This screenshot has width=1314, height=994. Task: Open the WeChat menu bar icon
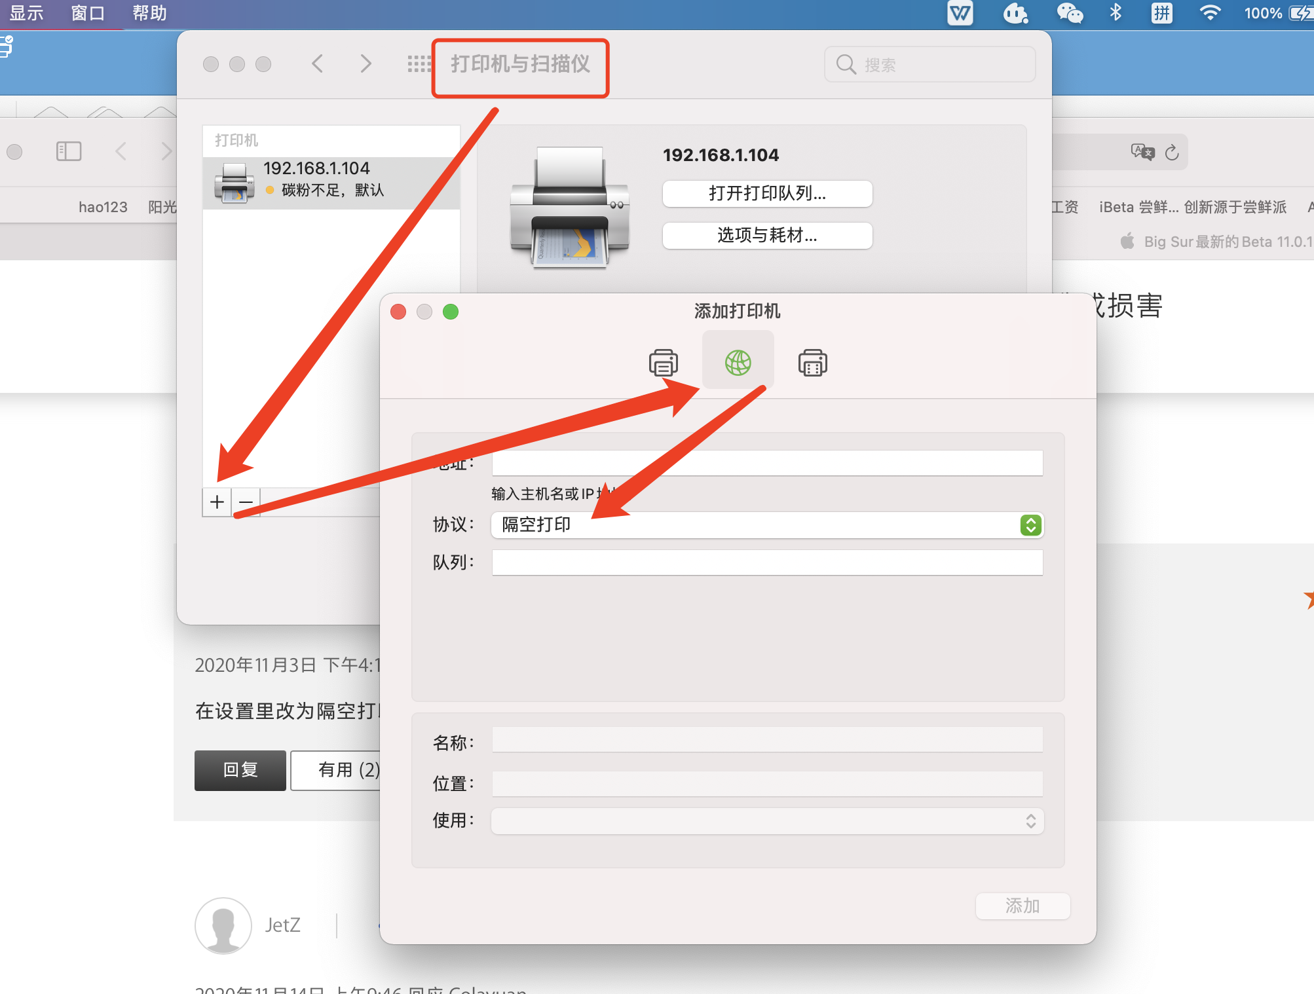(x=1070, y=12)
